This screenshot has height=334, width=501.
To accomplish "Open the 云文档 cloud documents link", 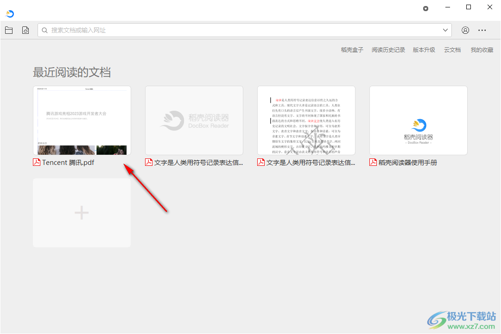I will click(x=452, y=50).
